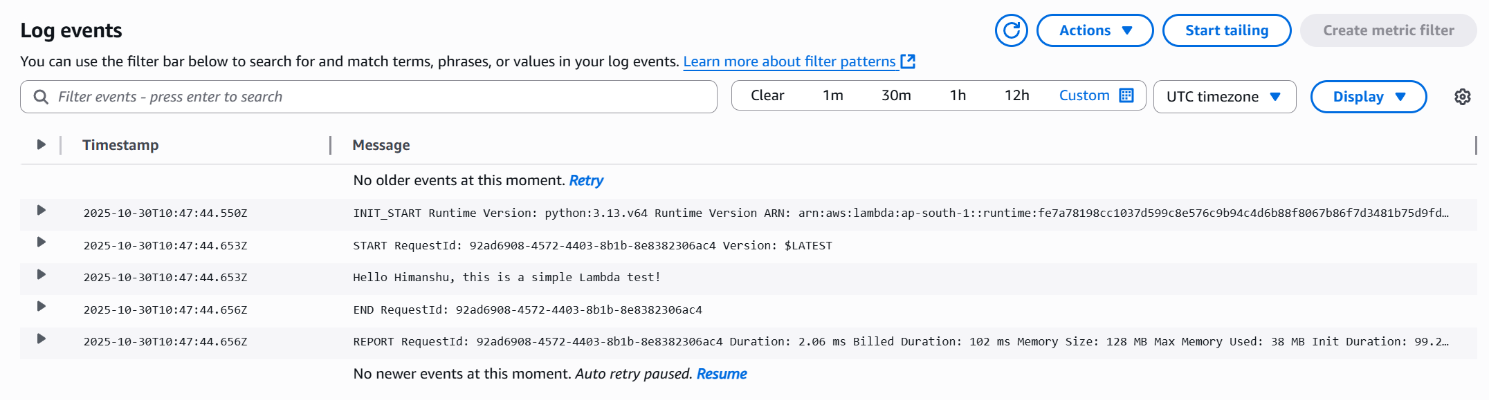Expand the Hello Himanshu log row
This screenshot has height=400, width=1489.
tap(41, 274)
